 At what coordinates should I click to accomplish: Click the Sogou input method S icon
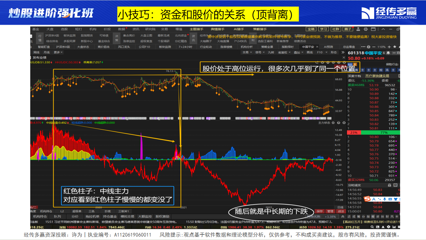point(367,199)
